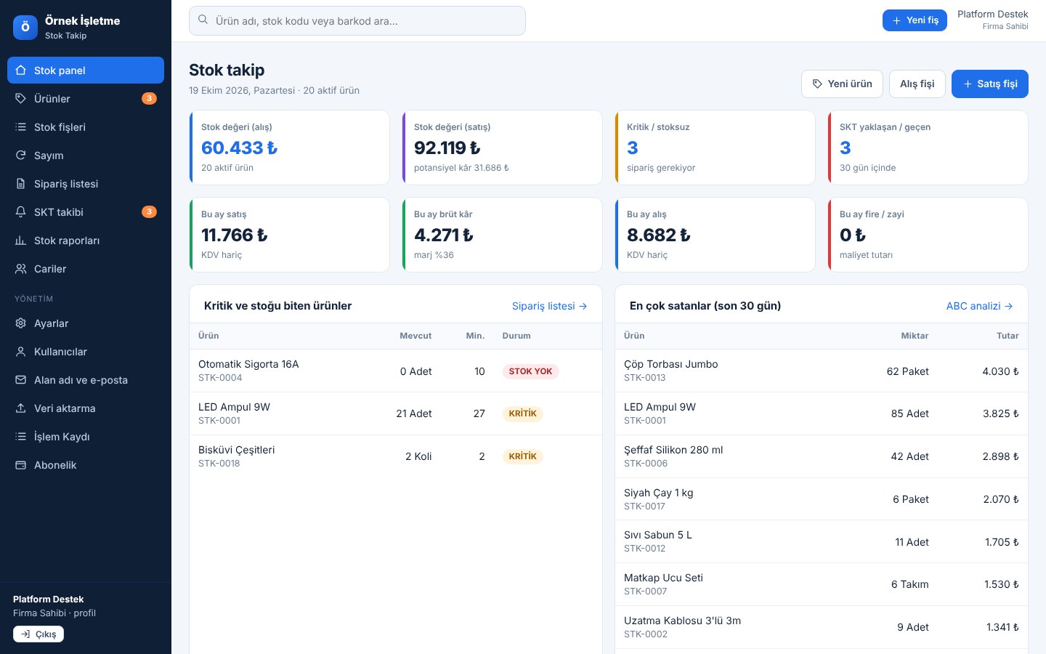Click the Yeni ürün button
1046x654 pixels.
842,84
